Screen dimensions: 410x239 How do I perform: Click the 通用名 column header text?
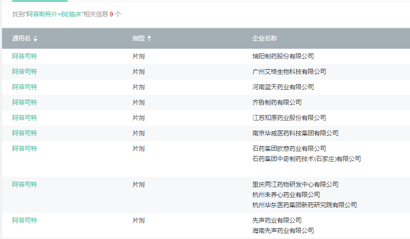point(22,38)
